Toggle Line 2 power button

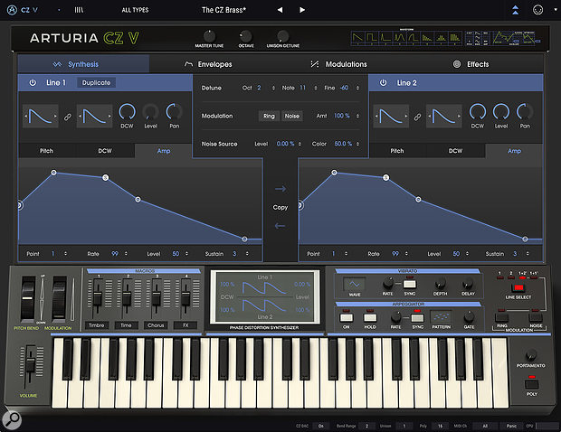point(383,83)
